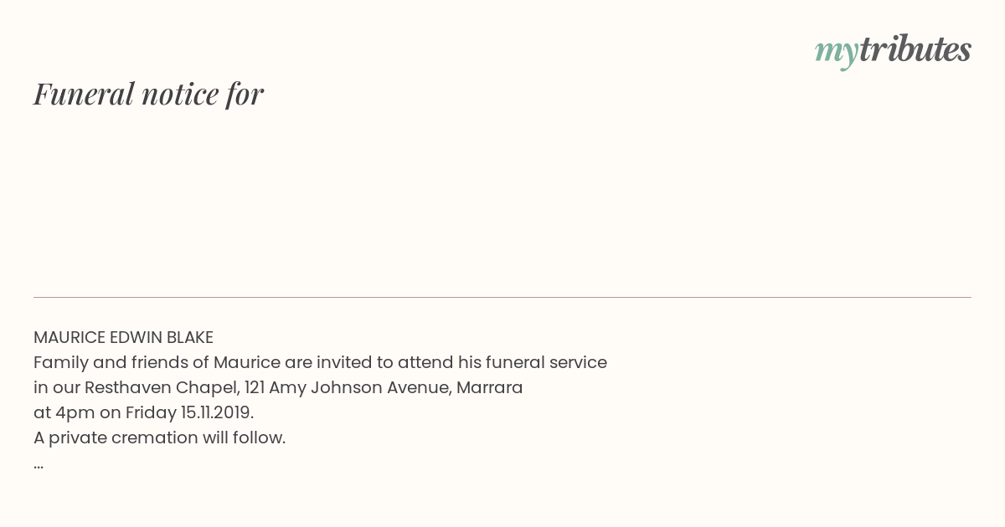Click the word "Marrara" in the address
1005x527 pixels.
click(490, 387)
